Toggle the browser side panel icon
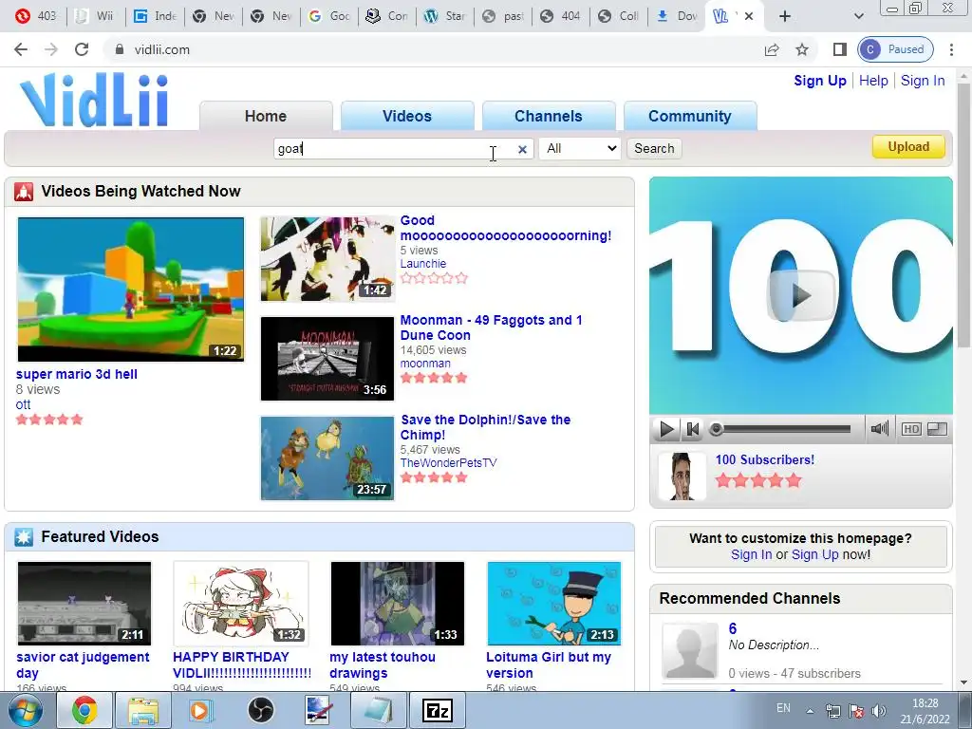 pos(839,49)
